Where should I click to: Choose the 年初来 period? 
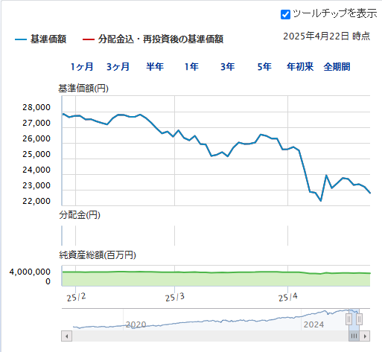click(300, 67)
